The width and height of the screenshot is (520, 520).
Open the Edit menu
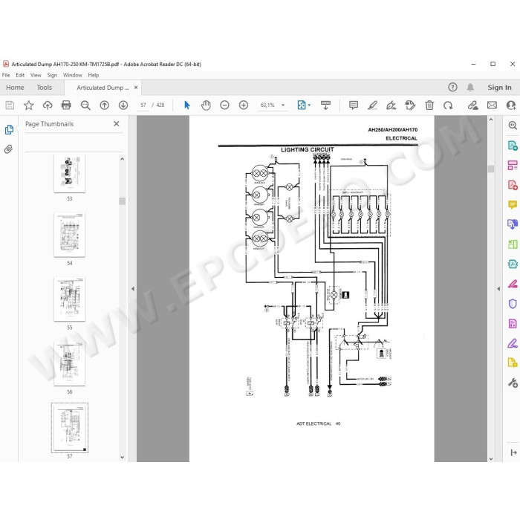click(20, 75)
